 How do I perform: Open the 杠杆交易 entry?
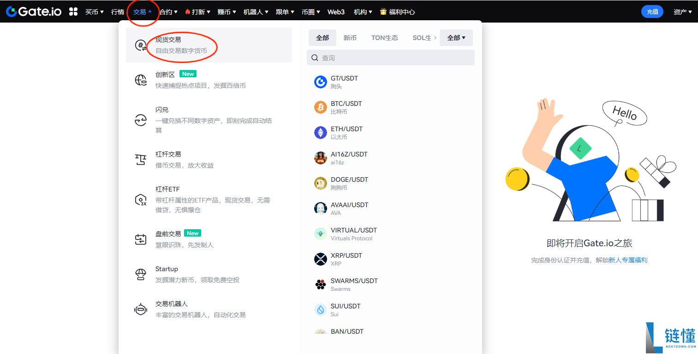209,160
